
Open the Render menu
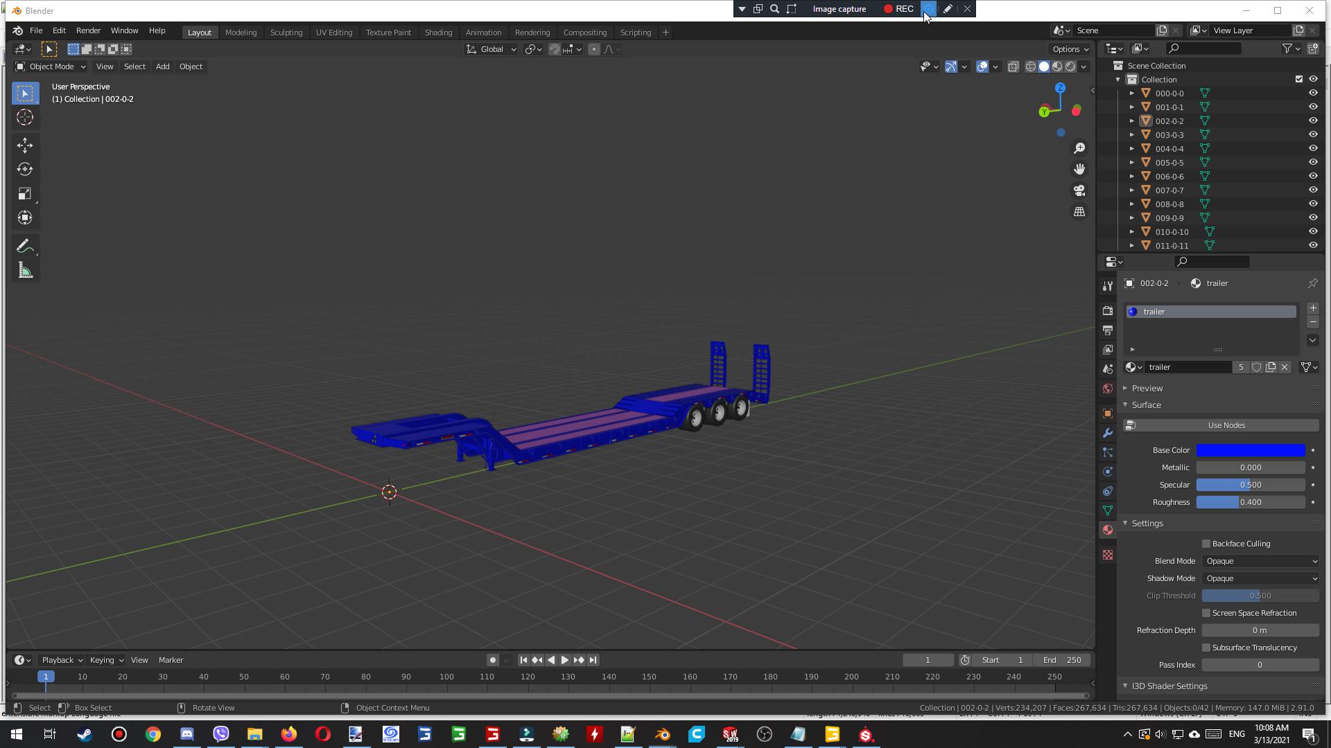(x=88, y=30)
